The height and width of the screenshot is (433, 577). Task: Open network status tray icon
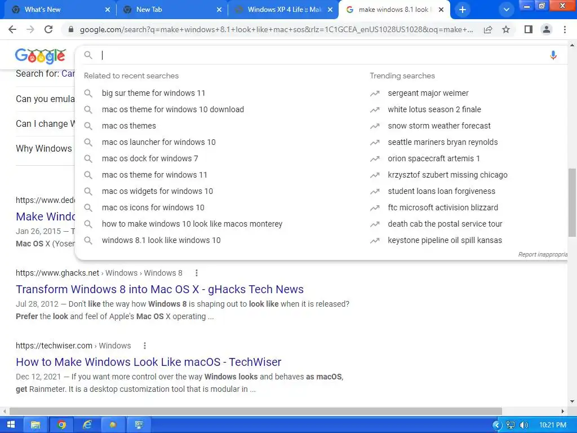511,425
